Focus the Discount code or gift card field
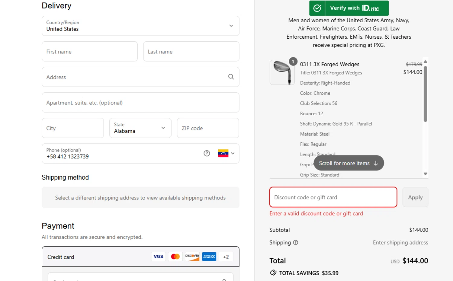453x281 pixels. click(x=333, y=197)
